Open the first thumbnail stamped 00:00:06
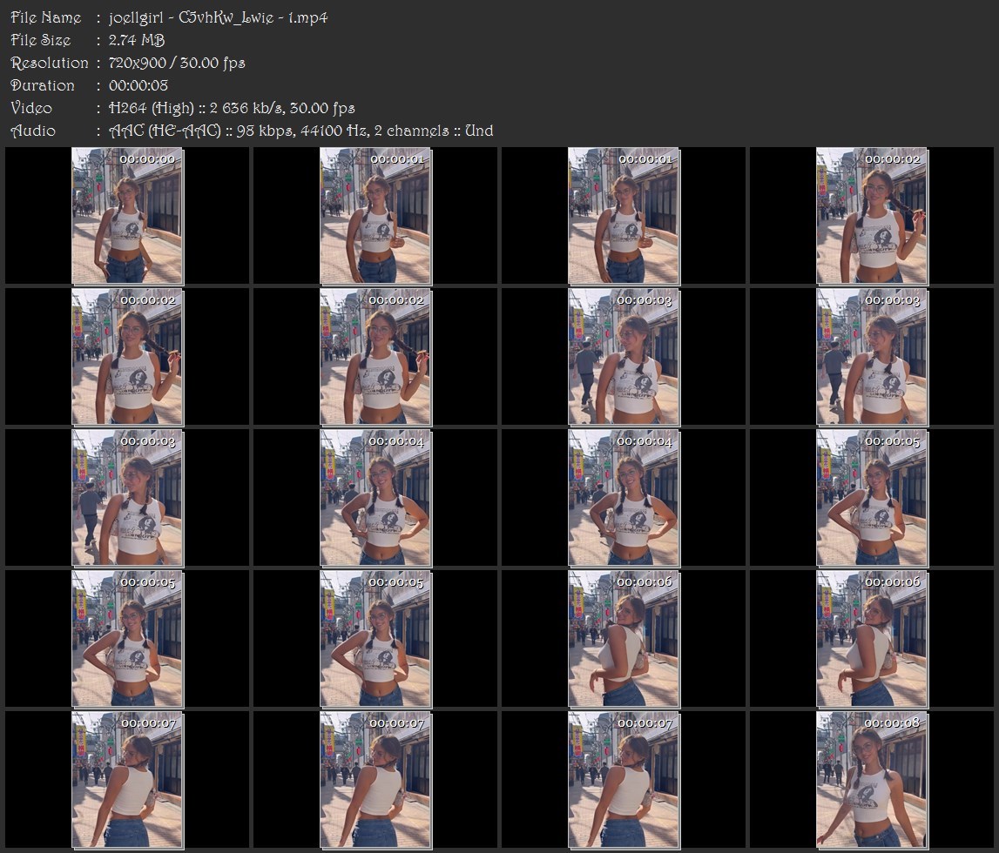999x853 pixels. click(x=624, y=639)
